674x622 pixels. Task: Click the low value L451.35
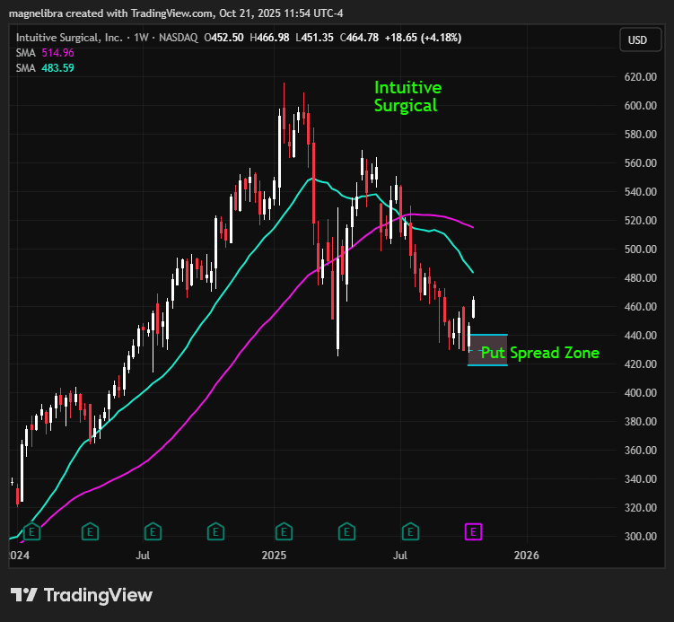coord(314,38)
